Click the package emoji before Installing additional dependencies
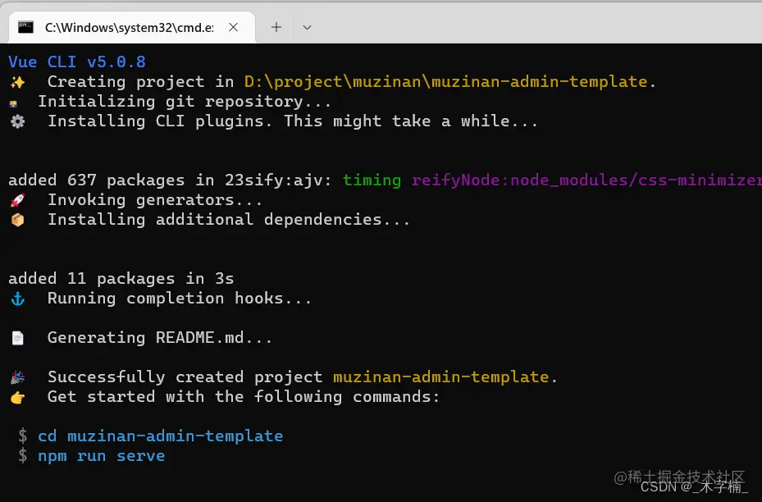The image size is (762, 502). (x=17, y=220)
